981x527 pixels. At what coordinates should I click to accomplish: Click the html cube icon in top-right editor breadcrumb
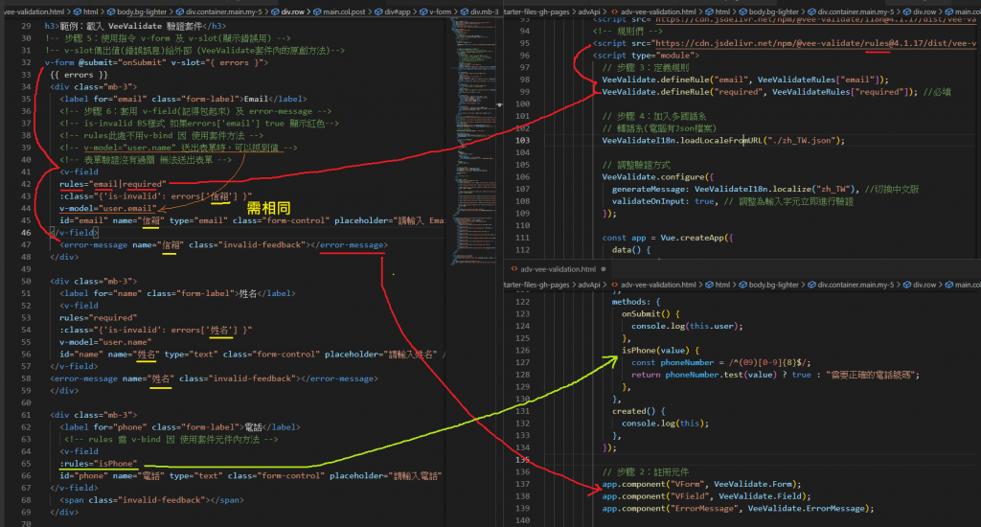click(709, 11)
